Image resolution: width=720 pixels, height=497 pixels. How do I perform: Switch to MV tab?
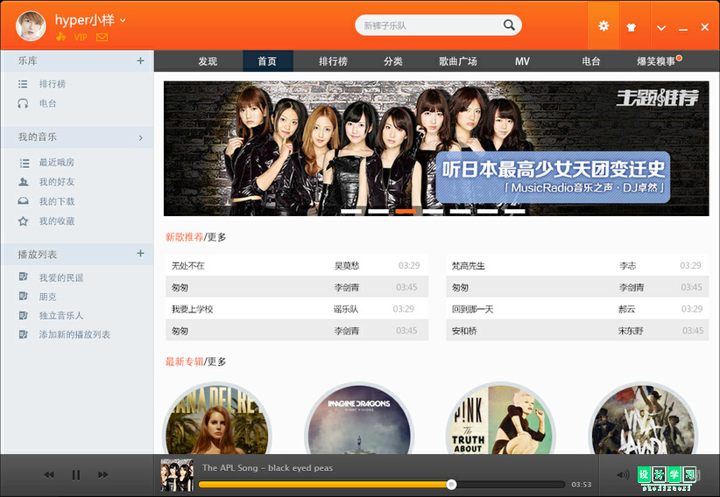coord(522,61)
